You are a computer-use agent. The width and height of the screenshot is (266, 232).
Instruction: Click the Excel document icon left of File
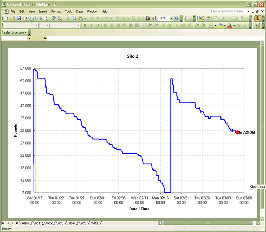[6, 11]
